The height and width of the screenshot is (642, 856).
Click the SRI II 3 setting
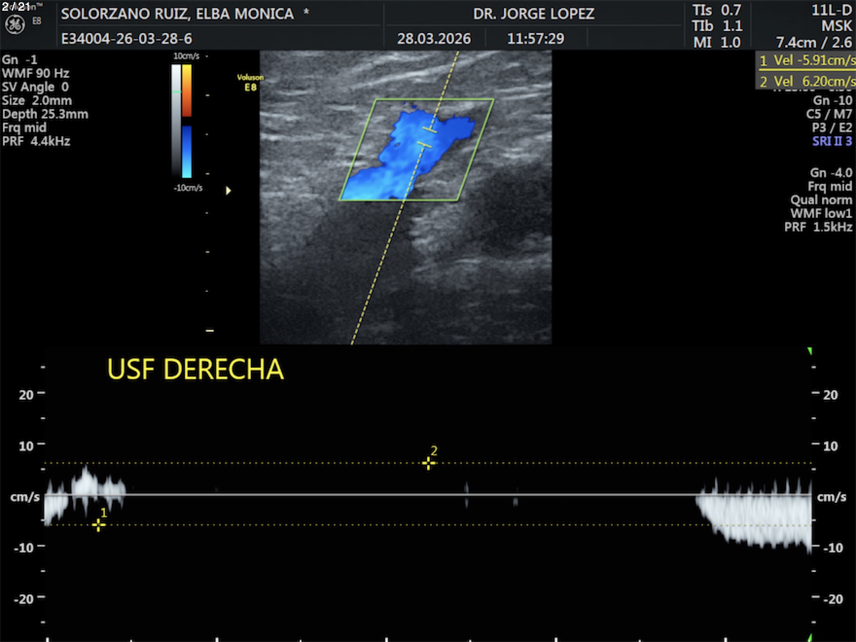(x=832, y=142)
